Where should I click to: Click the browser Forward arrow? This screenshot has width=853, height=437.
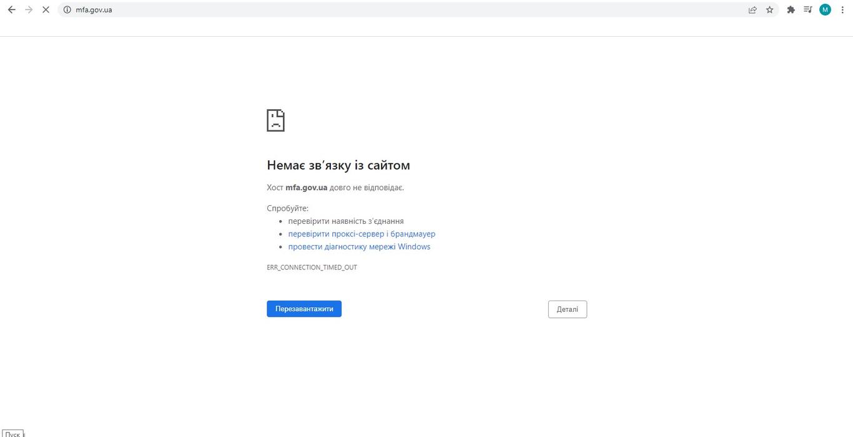29,10
